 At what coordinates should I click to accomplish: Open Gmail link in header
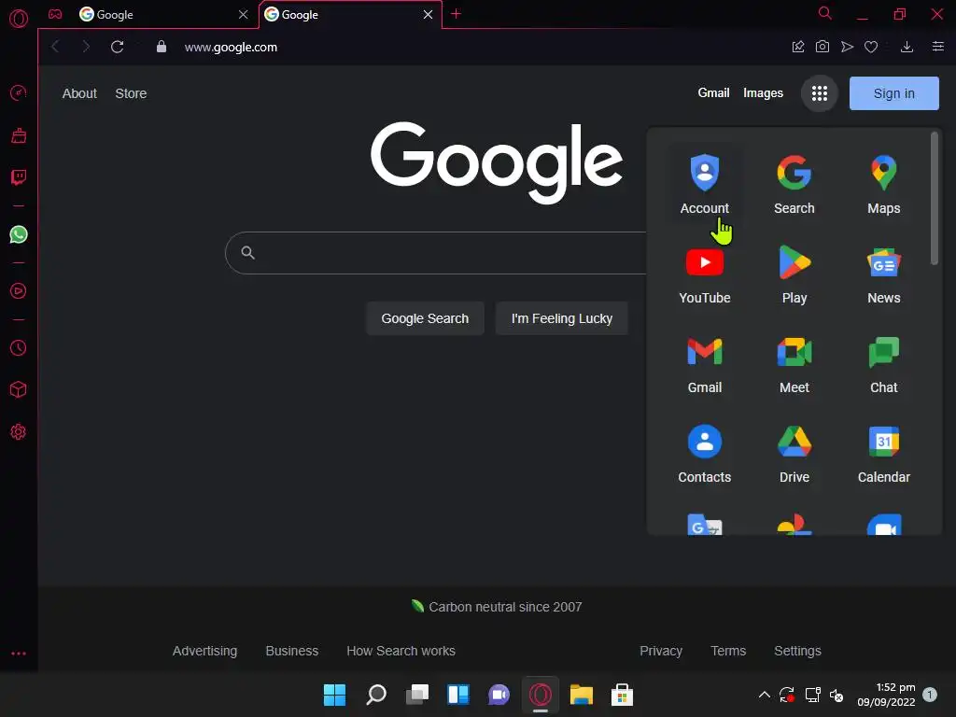point(713,92)
